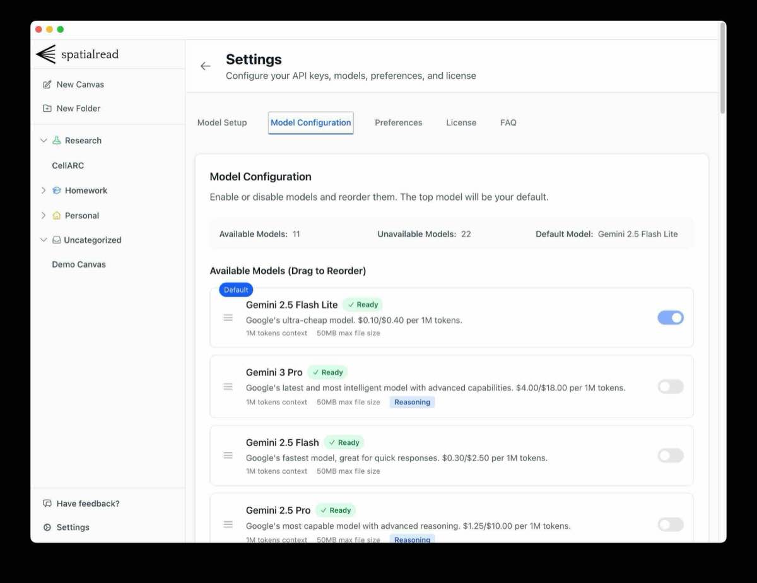The image size is (757, 583).
Task: Click Ready badge on Gemini 2.5 Flash Lite
Action: pyautogui.click(x=363, y=305)
